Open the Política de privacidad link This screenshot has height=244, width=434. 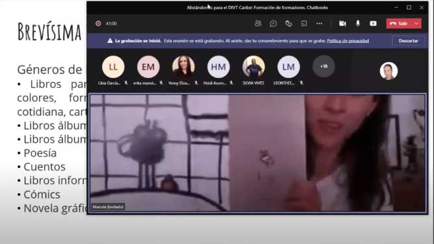coord(348,41)
